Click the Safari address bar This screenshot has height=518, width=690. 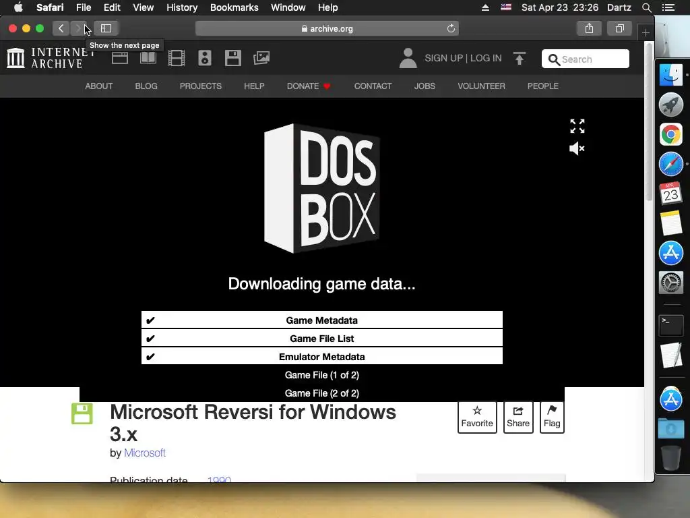[327, 28]
